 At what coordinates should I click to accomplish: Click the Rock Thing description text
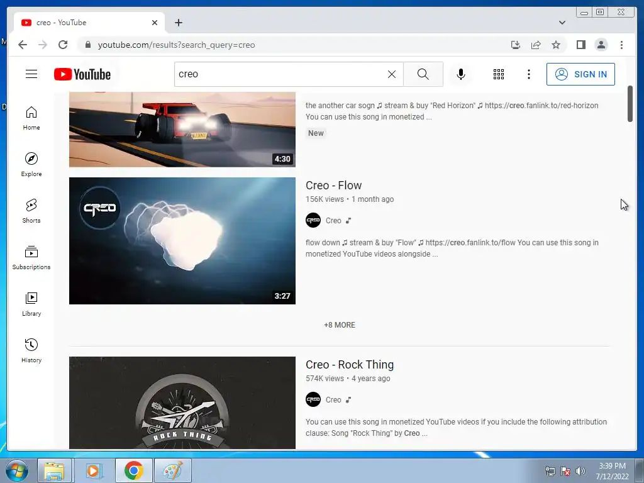coord(456,427)
